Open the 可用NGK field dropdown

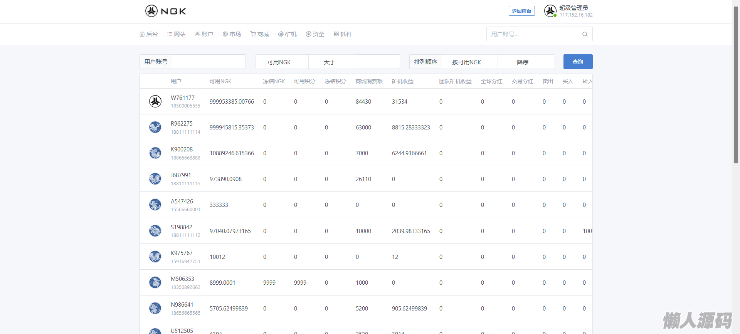tap(282, 62)
